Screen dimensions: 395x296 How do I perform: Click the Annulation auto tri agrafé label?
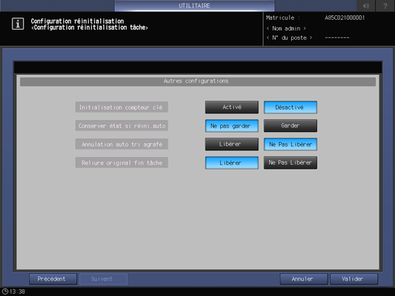(121, 144)
